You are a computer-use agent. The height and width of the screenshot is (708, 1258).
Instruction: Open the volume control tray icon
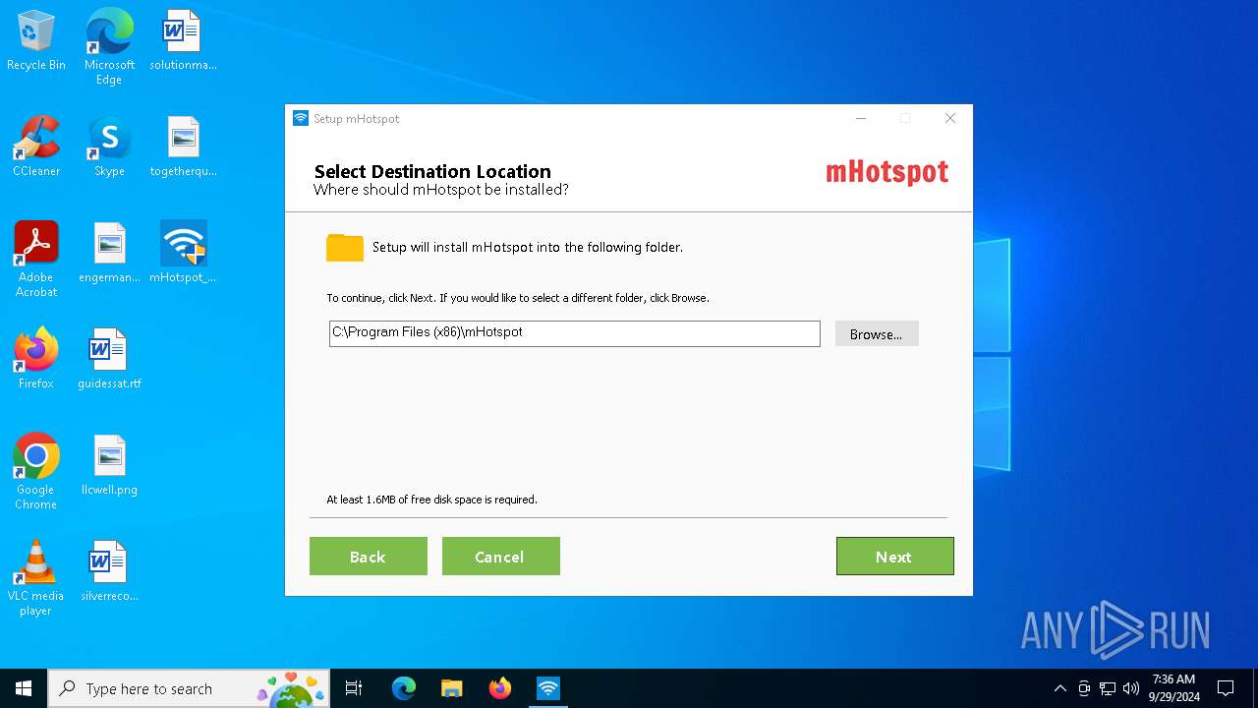pos(1131,688)
